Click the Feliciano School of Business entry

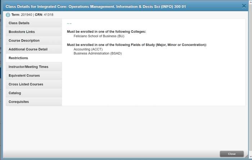99,36
